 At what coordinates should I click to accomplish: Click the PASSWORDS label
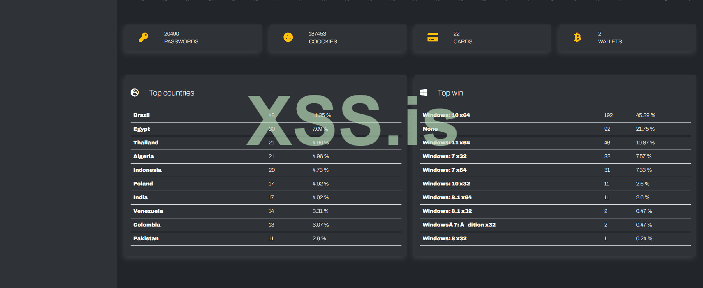[181, 41]
